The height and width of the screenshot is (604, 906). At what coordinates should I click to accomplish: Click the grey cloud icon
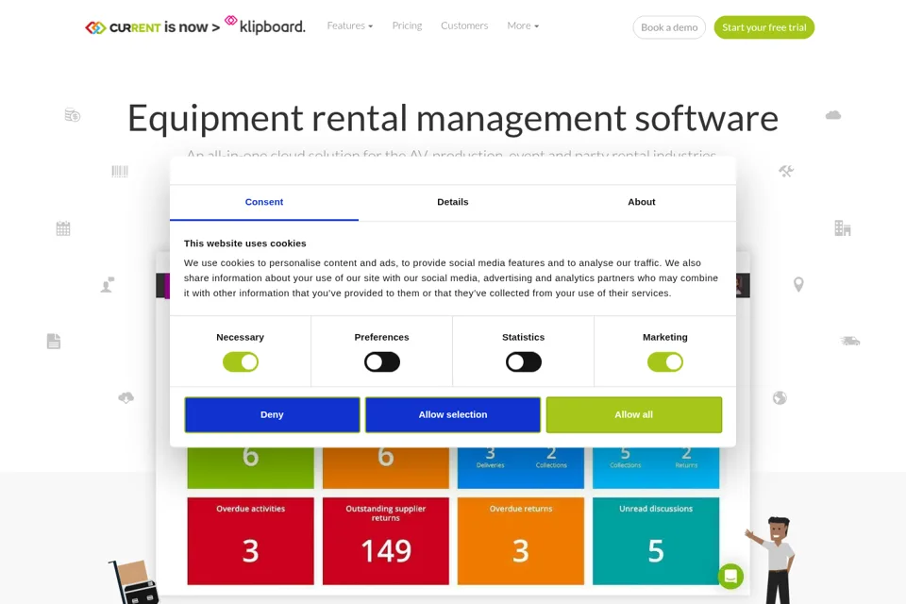pos(833,115)
